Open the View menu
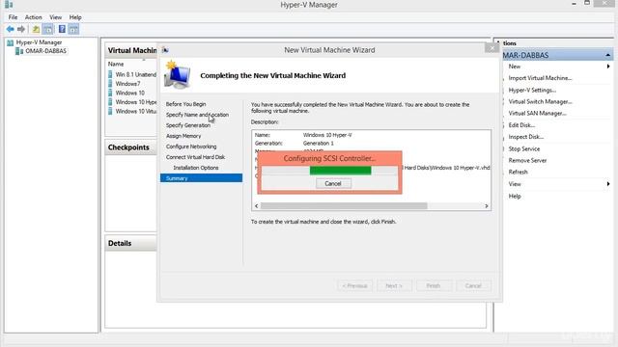 click(x=56, y=17)
